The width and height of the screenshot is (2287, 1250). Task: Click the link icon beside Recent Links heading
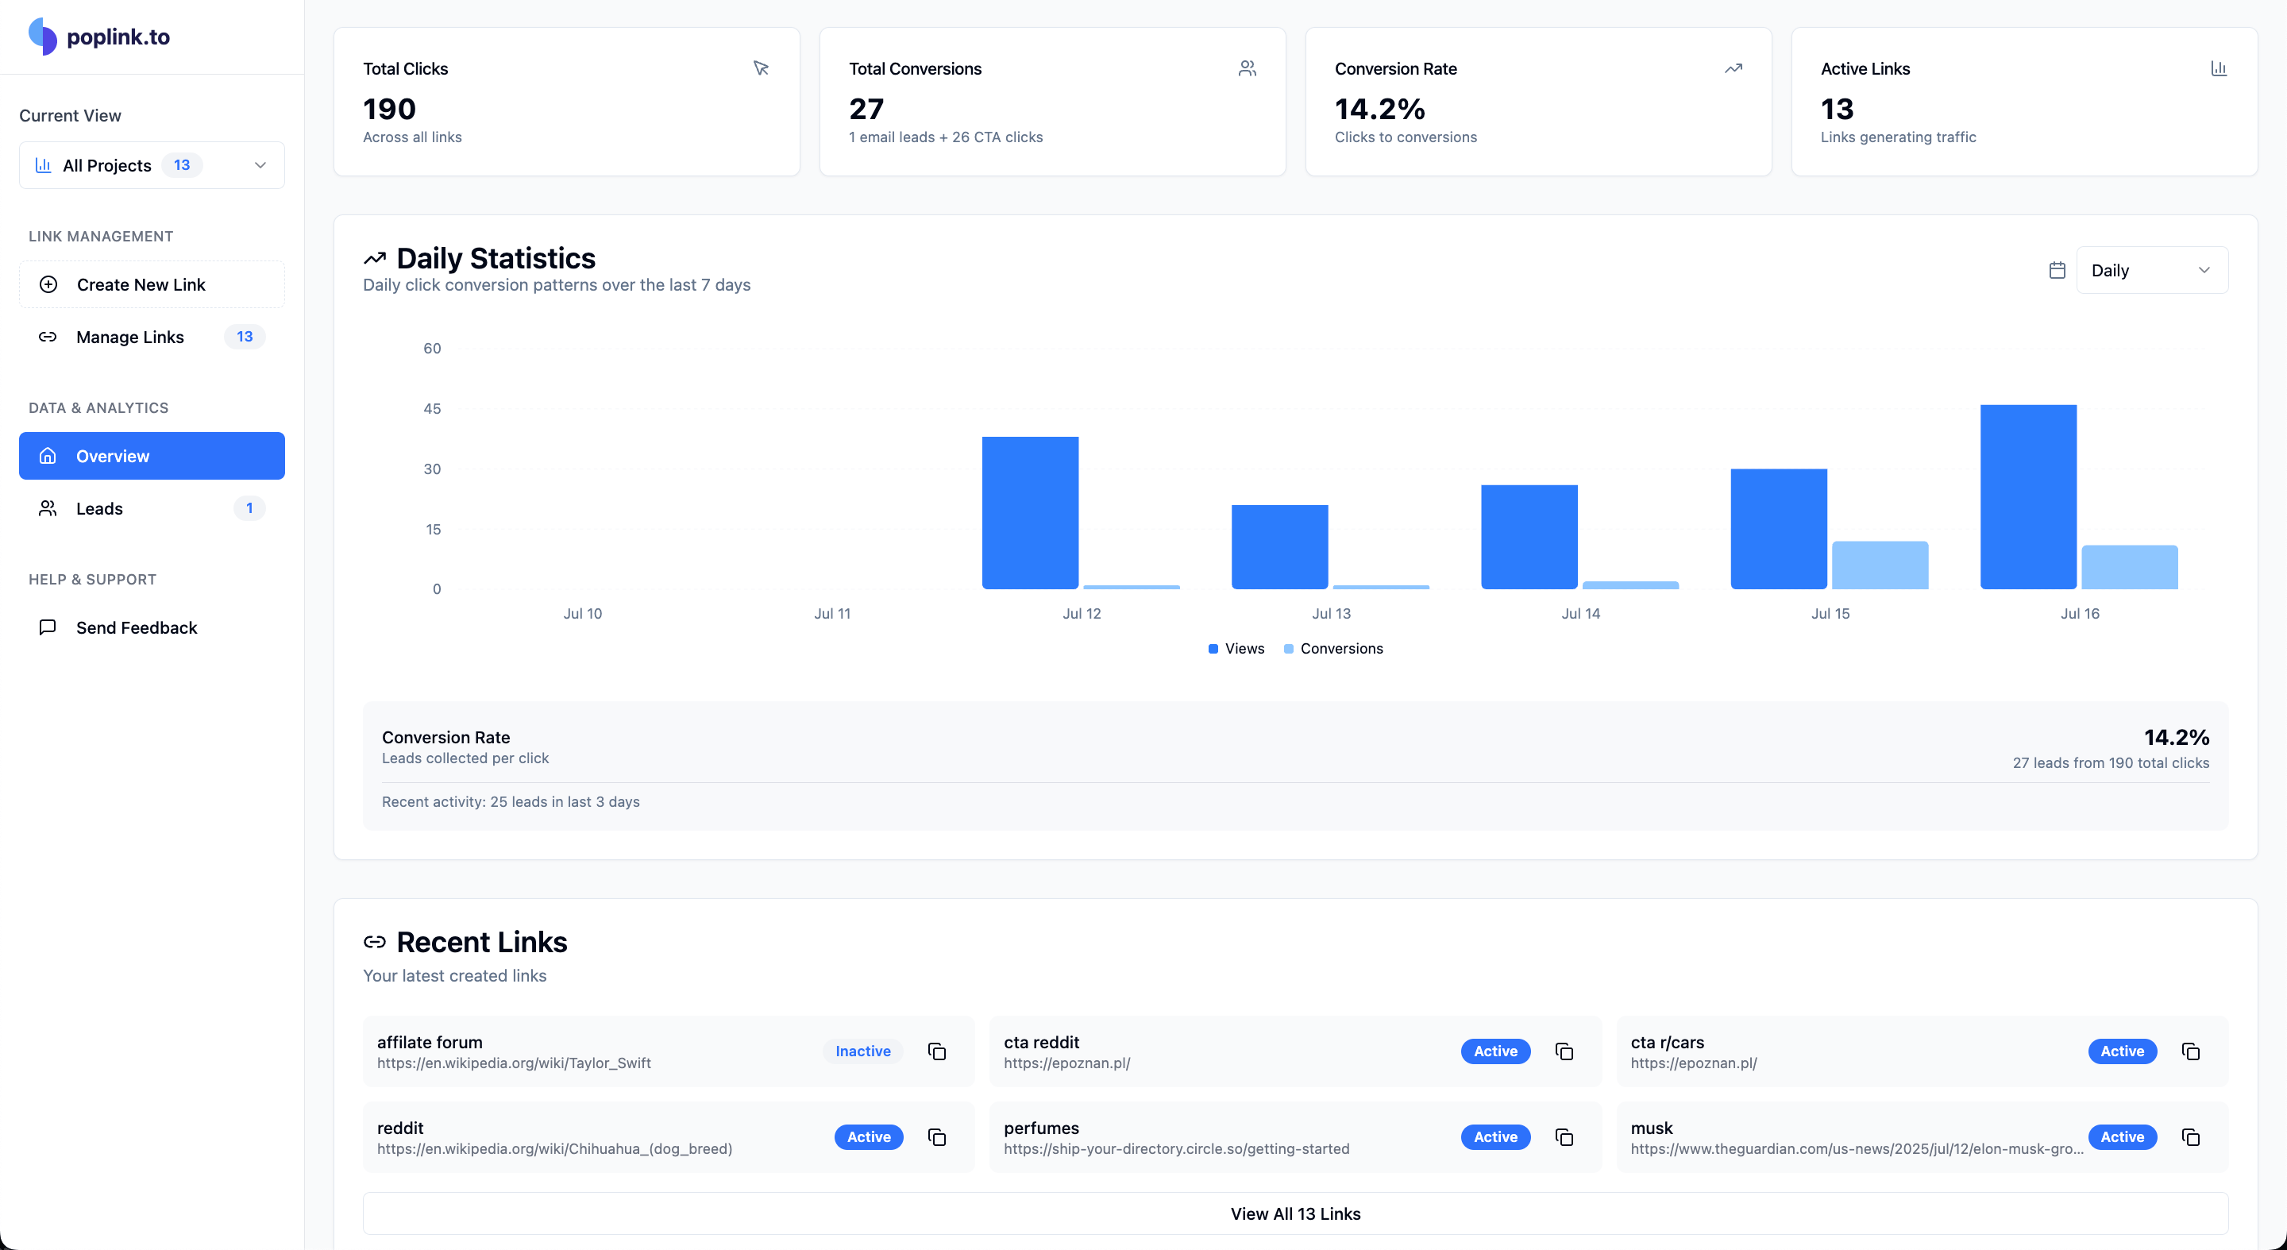coord(375,942)
